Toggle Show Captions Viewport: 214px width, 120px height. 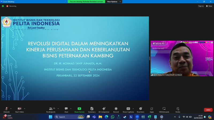click(128, 109)
